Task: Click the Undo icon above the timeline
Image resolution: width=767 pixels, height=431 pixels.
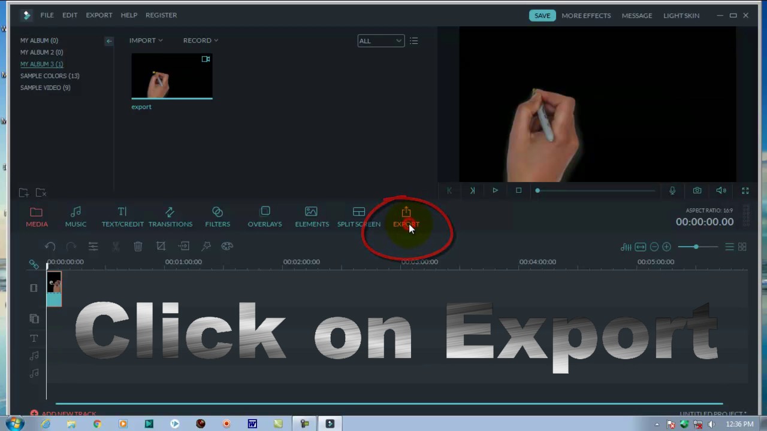Action: (x=50, y=246)
